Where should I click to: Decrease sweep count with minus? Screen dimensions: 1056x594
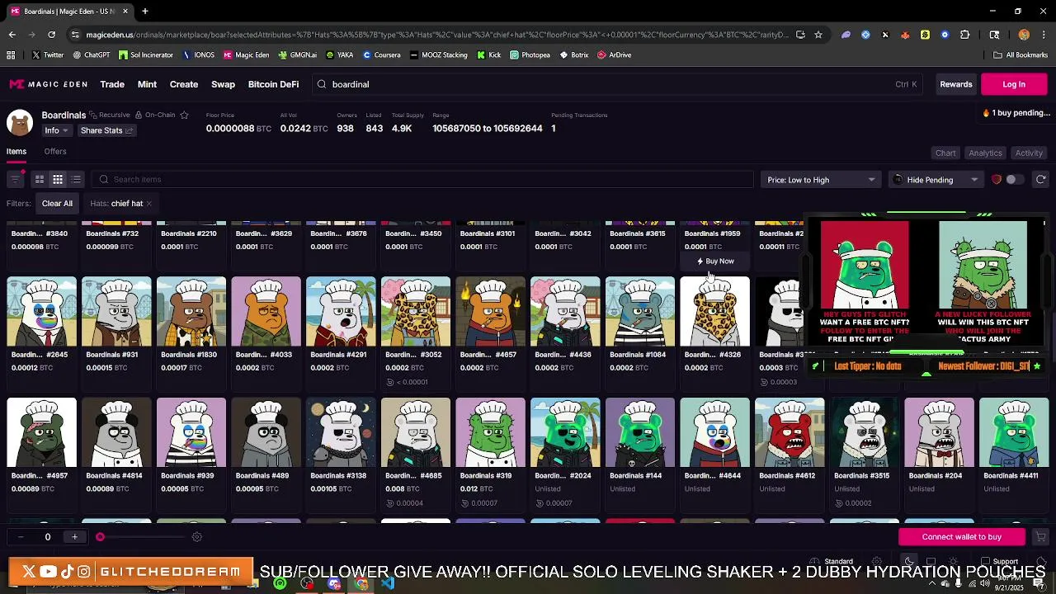[x=21, y=537]
